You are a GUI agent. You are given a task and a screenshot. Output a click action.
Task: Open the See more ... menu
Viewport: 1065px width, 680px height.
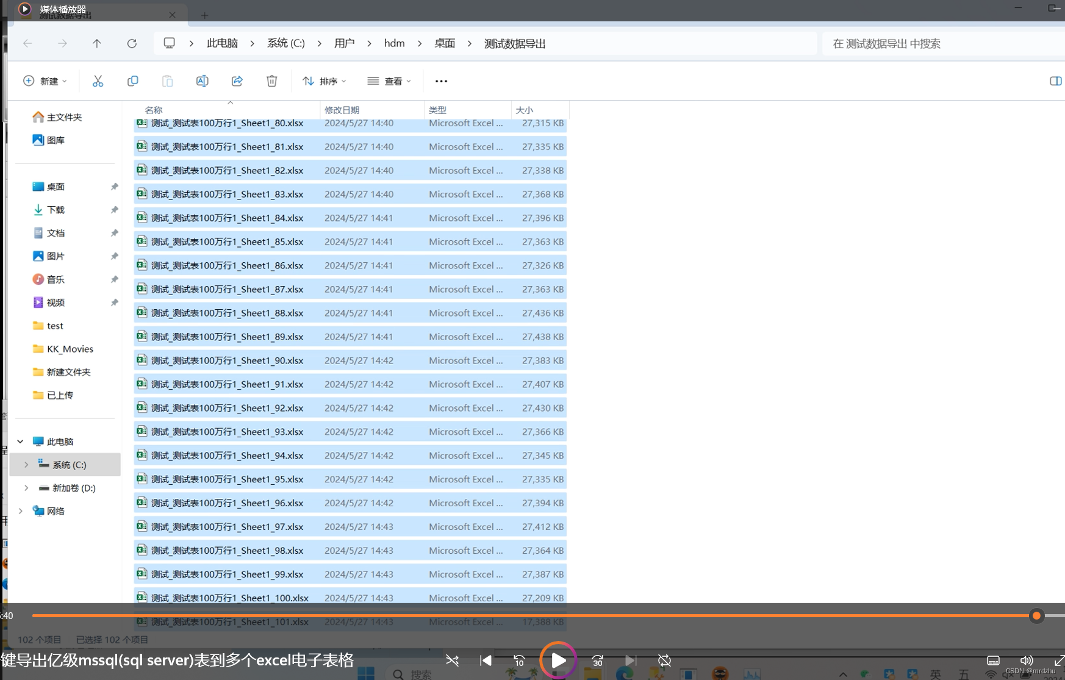tap(440, 81)
